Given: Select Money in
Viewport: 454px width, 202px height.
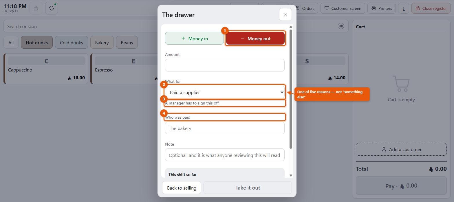Looking at the screenshot, I should click(194, 38).
